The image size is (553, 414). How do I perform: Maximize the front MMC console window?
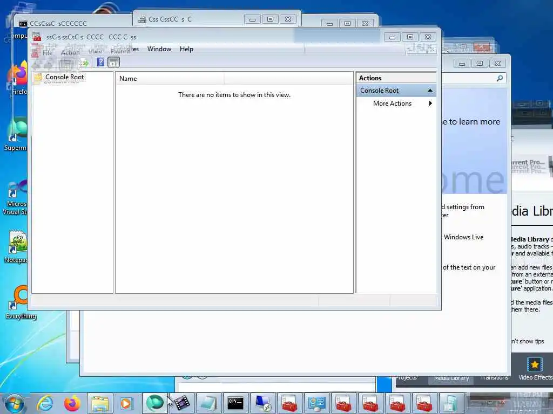410,37
